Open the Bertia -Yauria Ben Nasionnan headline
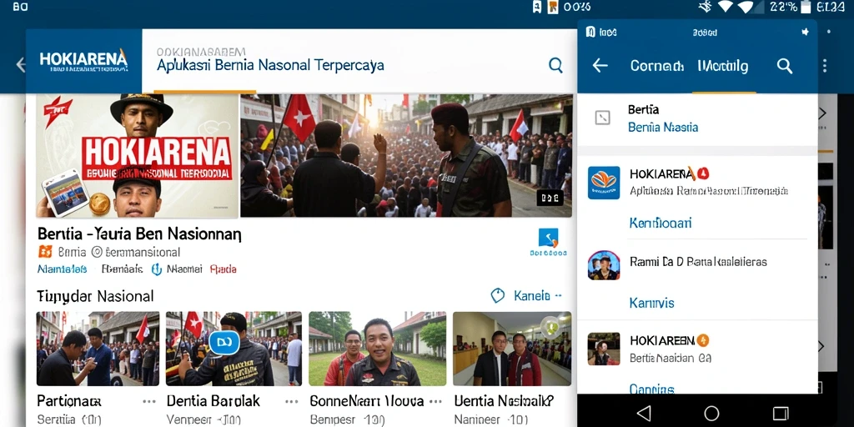The width and height of the screenshot is (854, 427). 139,234
